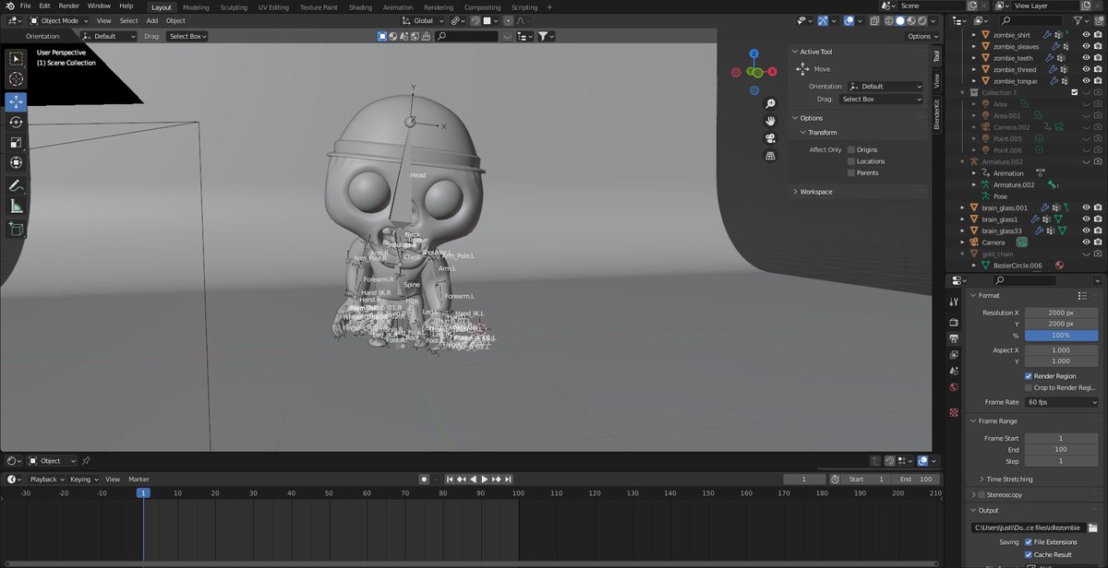Switch to the UV Editing workspace tab
Screen dimensions: 1108x568
[274, 6]
